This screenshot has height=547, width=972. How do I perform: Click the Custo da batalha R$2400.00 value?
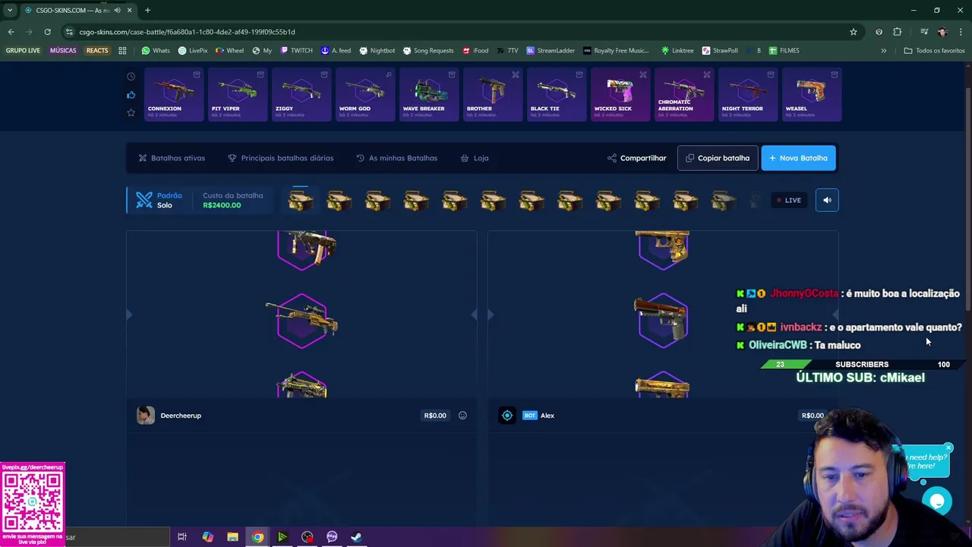point(222,205)
